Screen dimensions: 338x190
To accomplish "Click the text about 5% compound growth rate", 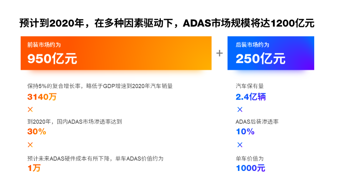I will tap(100, 86).
